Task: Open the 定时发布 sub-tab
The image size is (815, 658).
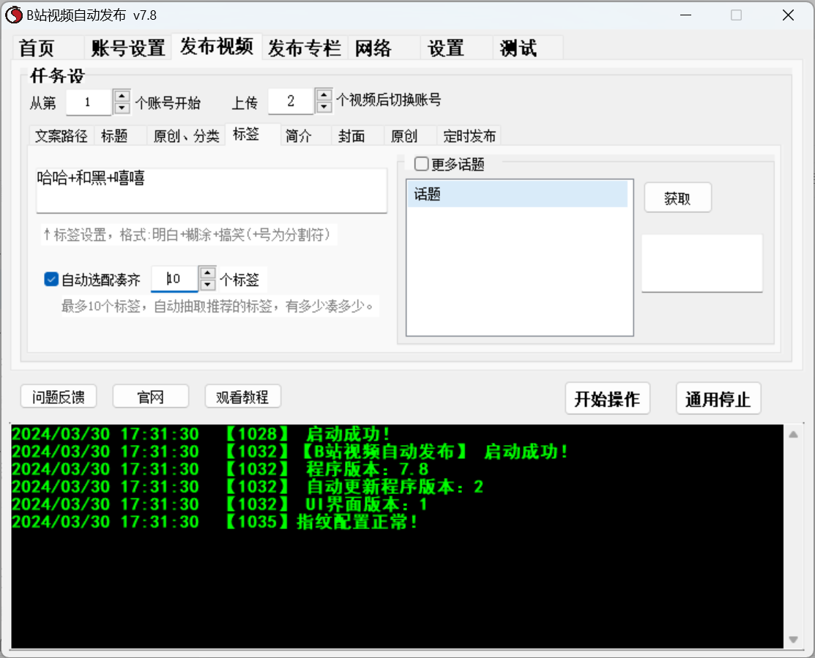Action: point(469,136)
